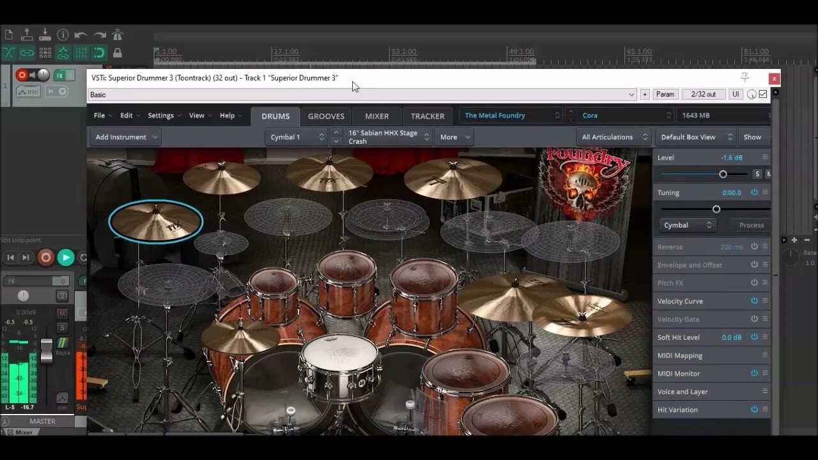Image resolution: width=818 pixels, height=460 pixels.
Task: Open the Settings menu in Superior Drummer
Action: coord(164,116)
